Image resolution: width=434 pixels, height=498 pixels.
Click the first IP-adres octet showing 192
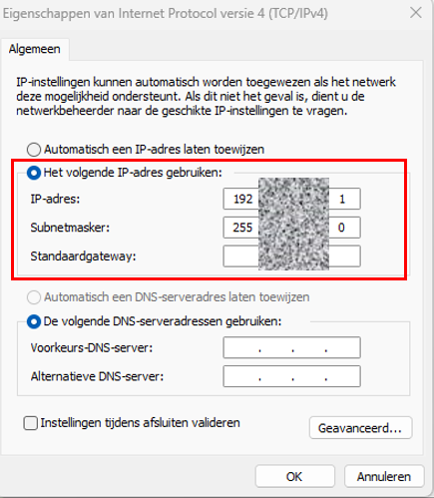pos(242,199)
